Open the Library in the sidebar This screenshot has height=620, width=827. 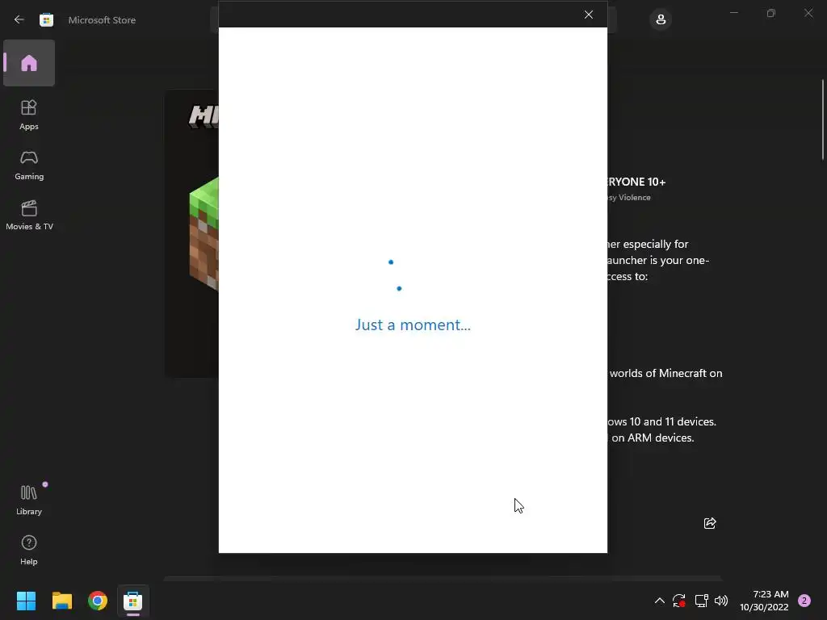pyautogui.click(x=29, y=500)
